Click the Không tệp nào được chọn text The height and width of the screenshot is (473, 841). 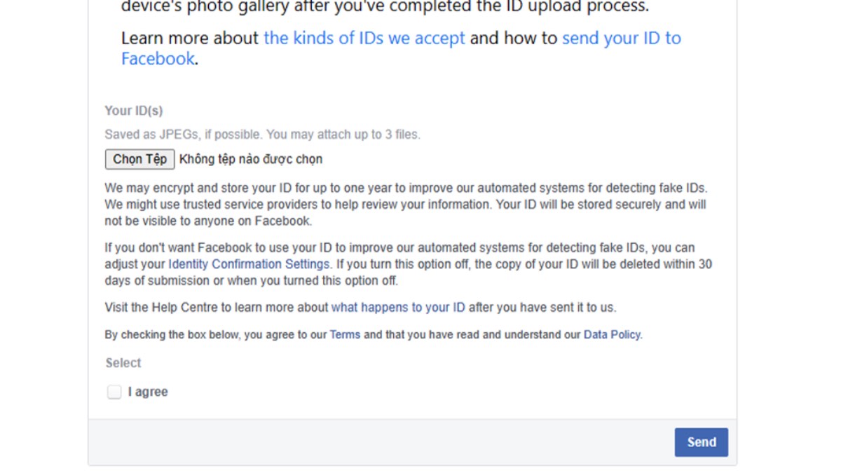click(x=251, y=159)
